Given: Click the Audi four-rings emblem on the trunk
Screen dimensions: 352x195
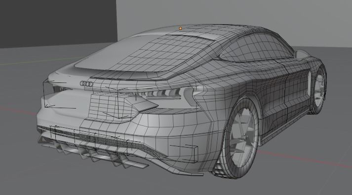Looking at the screenshot, I should (x=87, y=84).
